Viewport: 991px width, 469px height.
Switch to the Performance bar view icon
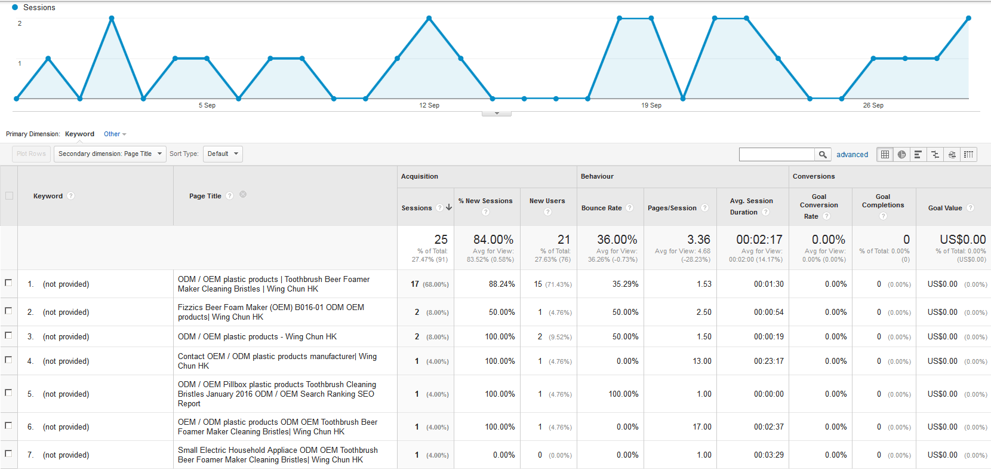tap(918, 154)
